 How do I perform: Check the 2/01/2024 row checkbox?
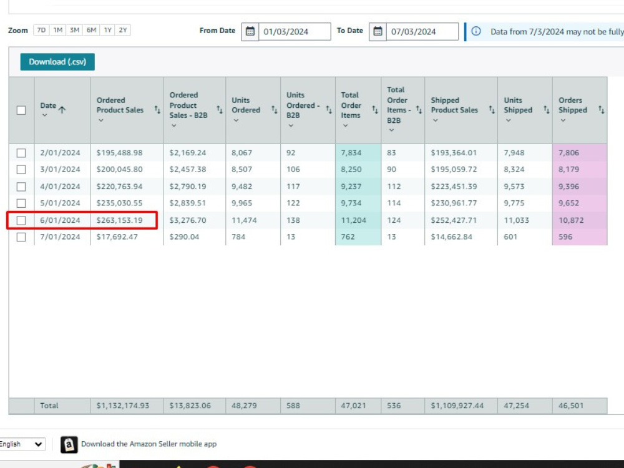pos(21,153)
